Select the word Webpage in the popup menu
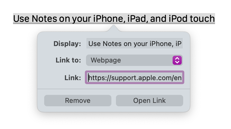 pyautogui.click(x=106, y=60)
